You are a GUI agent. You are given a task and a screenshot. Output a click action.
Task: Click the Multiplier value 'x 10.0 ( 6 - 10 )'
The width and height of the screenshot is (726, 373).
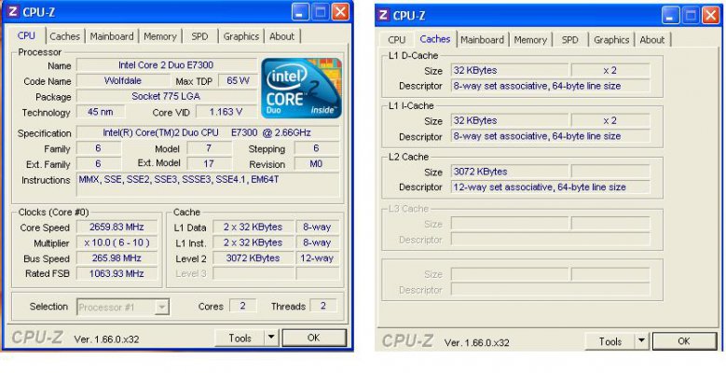(x=116, y=242)
